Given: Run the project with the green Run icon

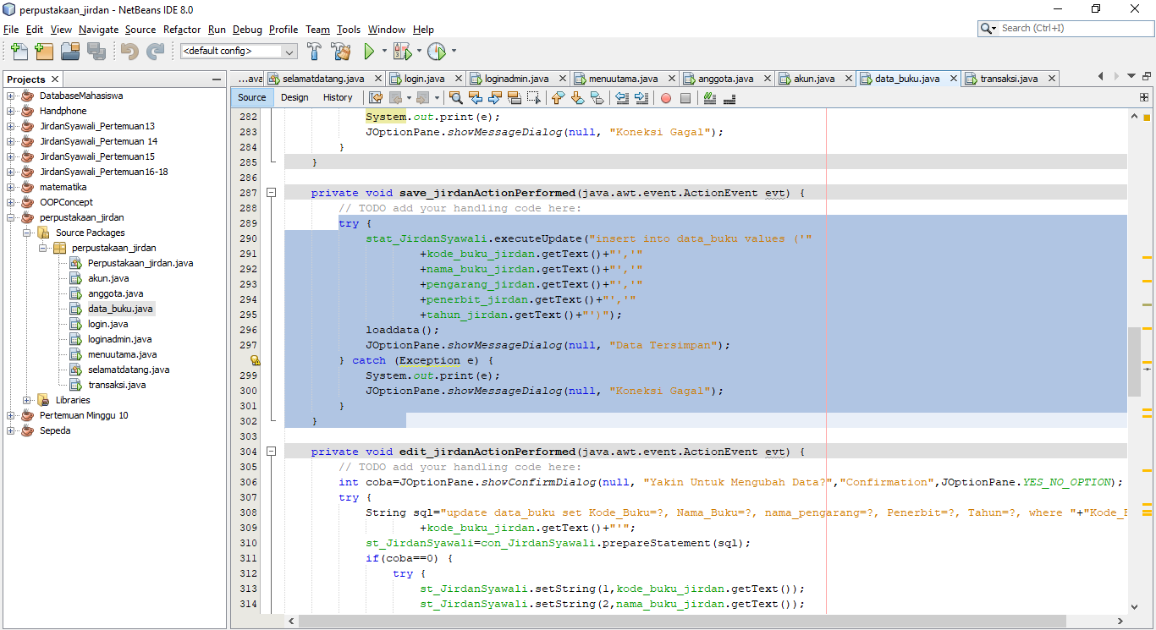Looking at the screenshot, I should [370, 53].
